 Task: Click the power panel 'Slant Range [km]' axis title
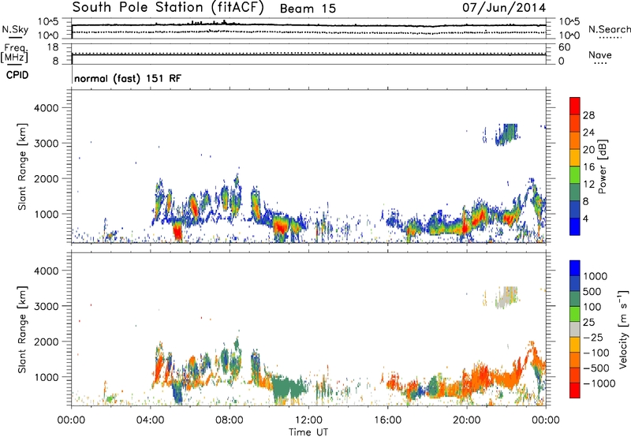(22, 166)
